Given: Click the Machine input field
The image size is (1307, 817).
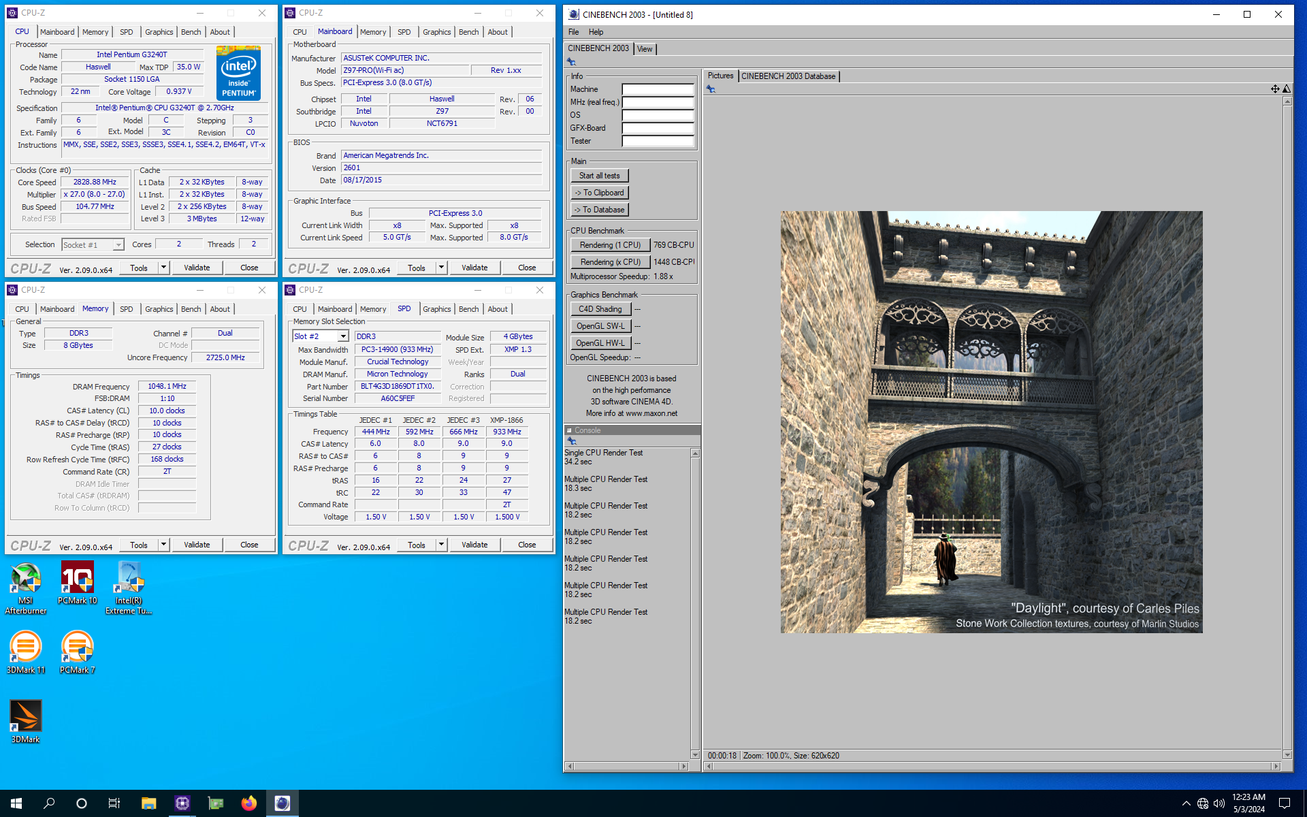Looking at the screenshot, I should pyautogui.click(x=658, y=89).
